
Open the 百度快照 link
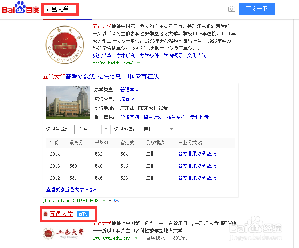tap(155, 238)
